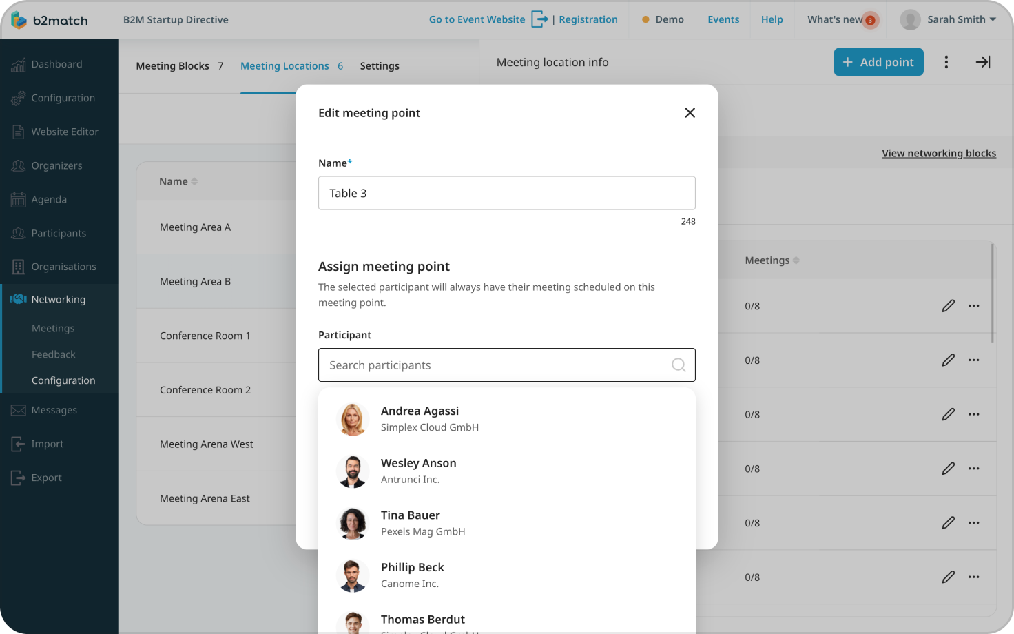Image resolution: width=1014 pixels, height=634 pixels.
Task: Click the right panel vertical scrollbar
Action: pos(993,294)
